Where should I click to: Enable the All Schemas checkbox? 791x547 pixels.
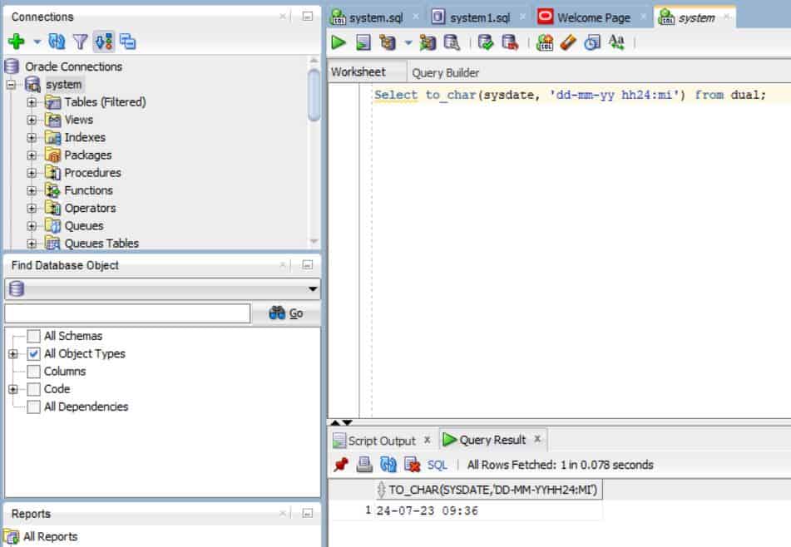34,336
